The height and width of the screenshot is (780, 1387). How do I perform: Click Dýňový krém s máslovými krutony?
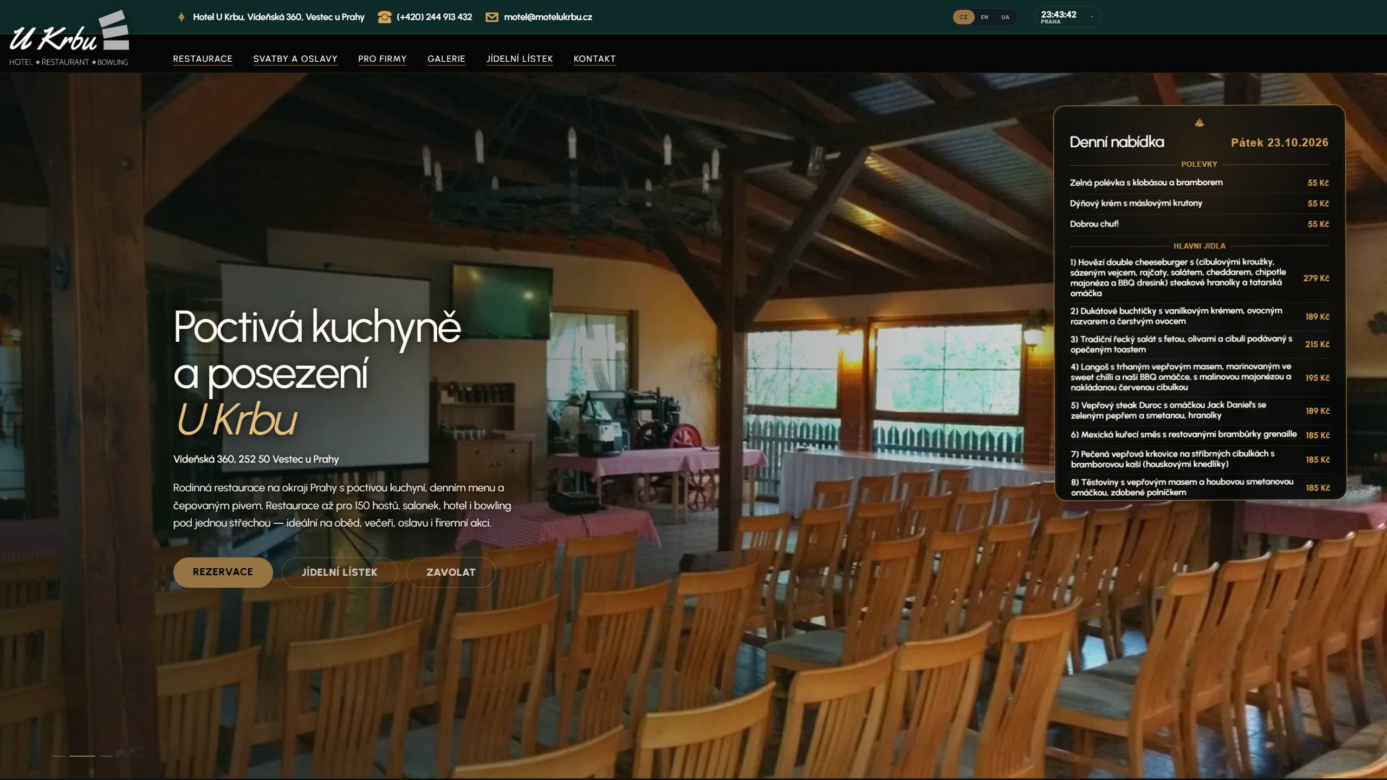tap(1136, 203)
